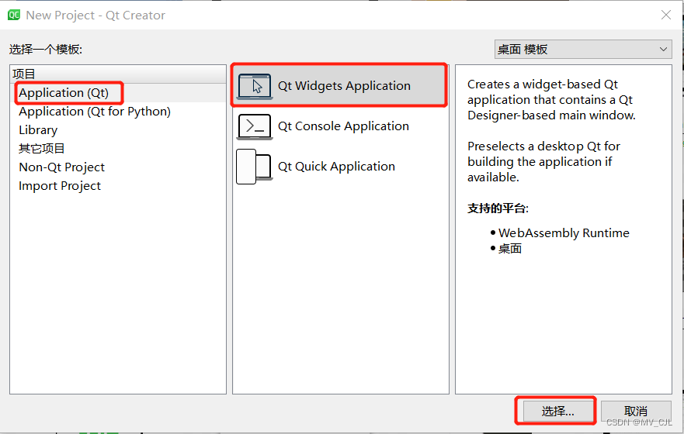Click the Qt Console Application label text
The height and width of the screenshot is (434, 684).
[x=343, y=126]
